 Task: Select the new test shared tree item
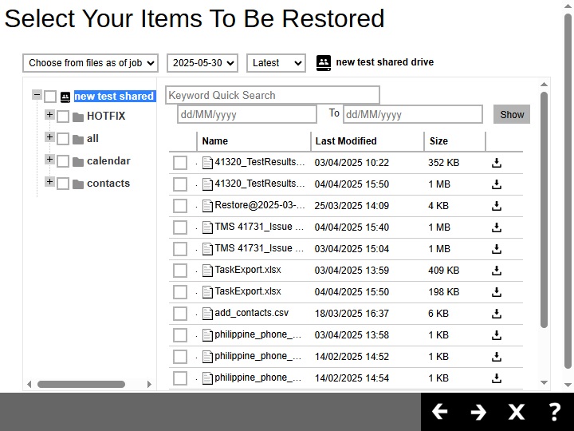[115, 97]
